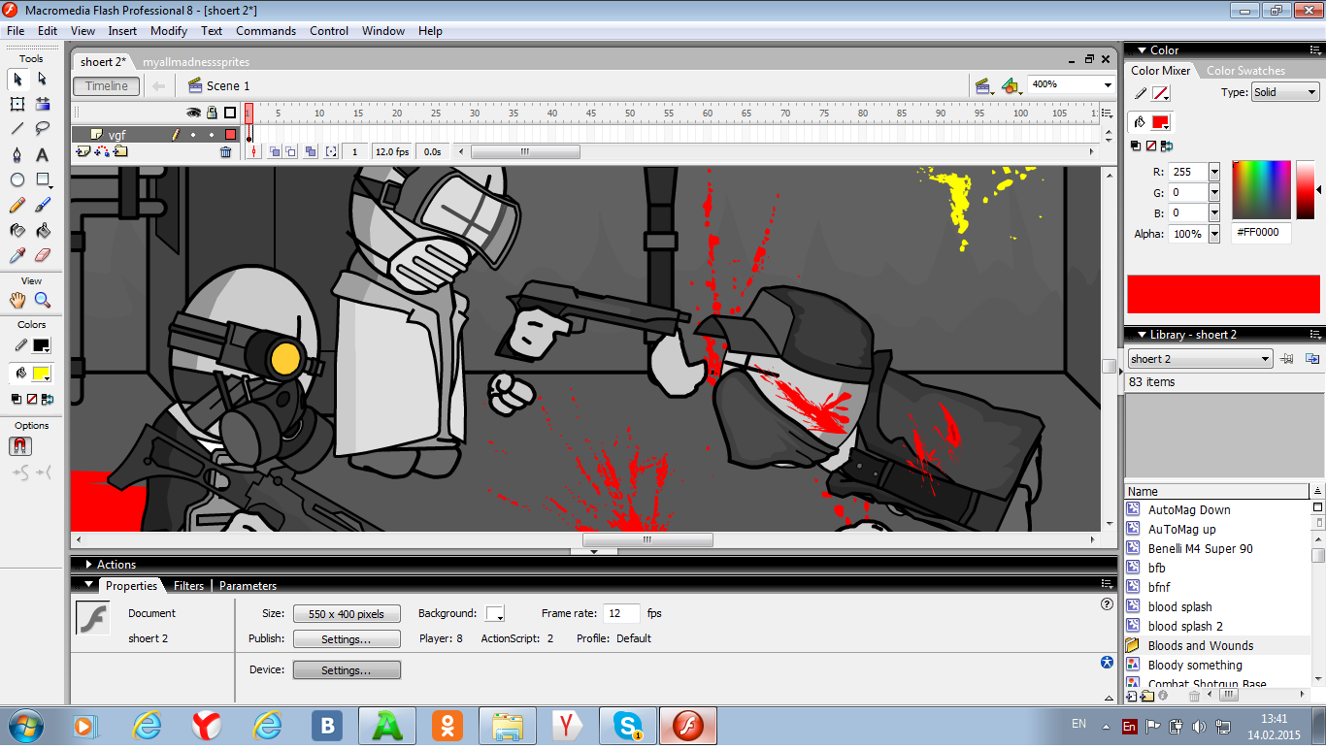Switch to the Filters tab

pos(188,586)
